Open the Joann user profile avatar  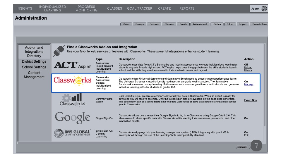[264, 8]
